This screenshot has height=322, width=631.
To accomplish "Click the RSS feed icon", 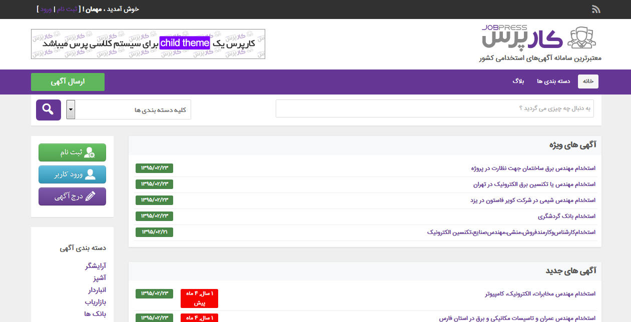I will 596,9.
